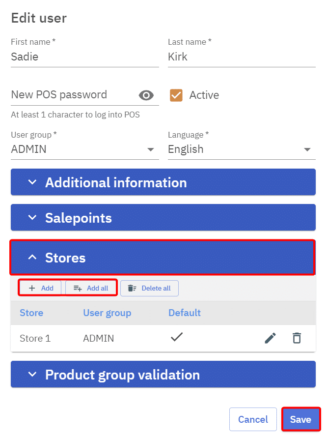Save the user changes
The width and height of the screenshot is (327, 437).
300,419
